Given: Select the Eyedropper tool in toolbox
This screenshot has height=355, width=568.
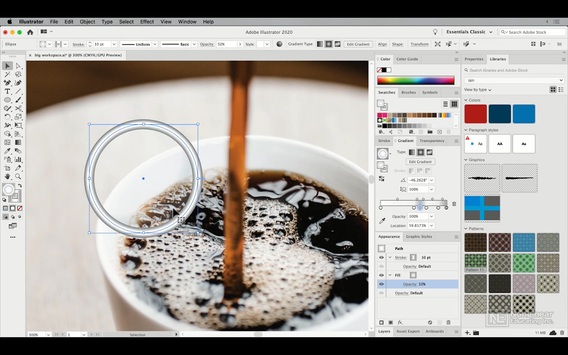Looking at the screenshot, I should coord(8,151).
